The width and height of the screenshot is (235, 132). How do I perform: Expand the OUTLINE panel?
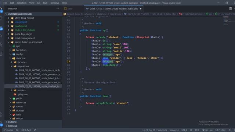click(x=6, y=122)
